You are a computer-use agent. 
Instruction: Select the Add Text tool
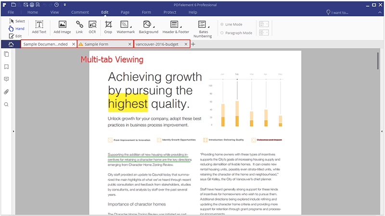pos(39,27)
